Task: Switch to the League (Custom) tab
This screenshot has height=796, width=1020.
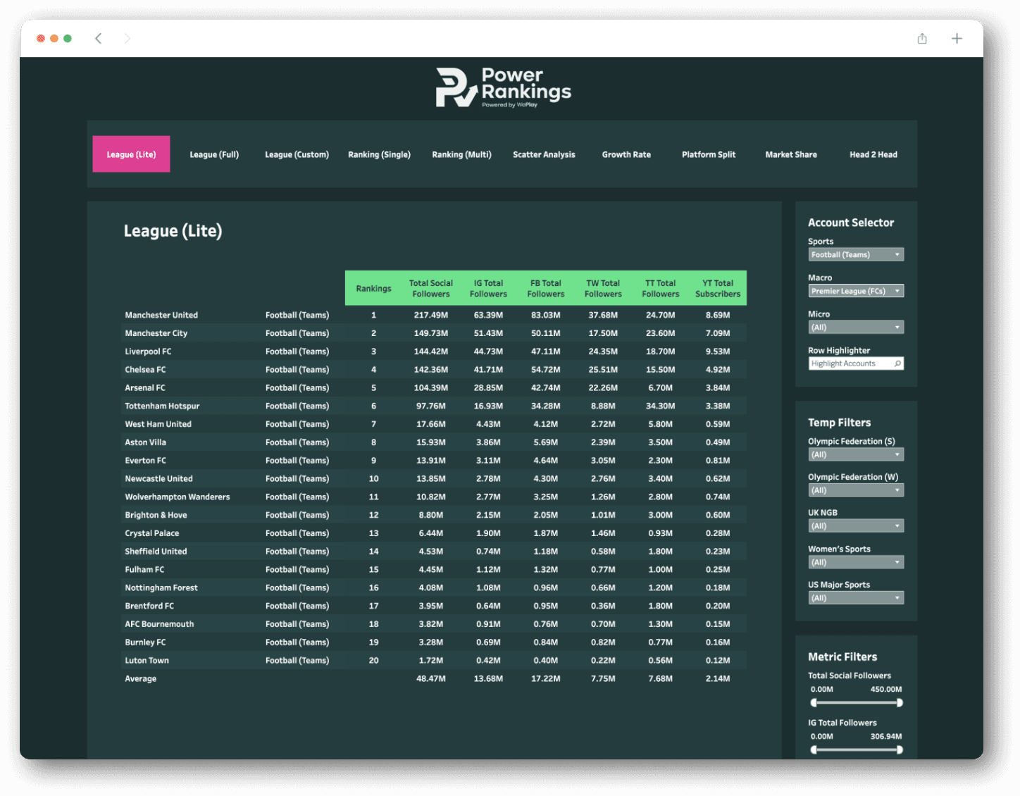Action: tap(297, 154)
